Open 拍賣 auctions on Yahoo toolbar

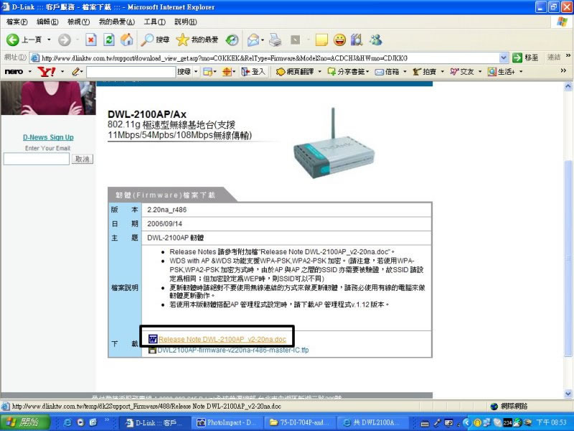425,71
